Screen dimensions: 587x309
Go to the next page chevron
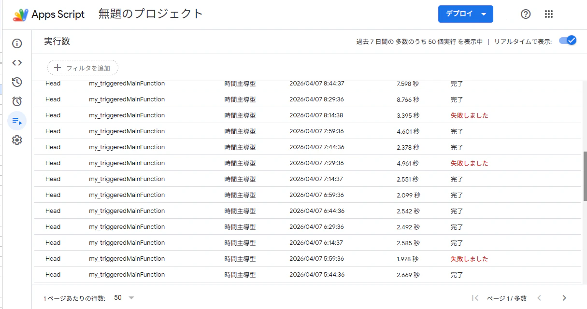(x=564, y=298)
